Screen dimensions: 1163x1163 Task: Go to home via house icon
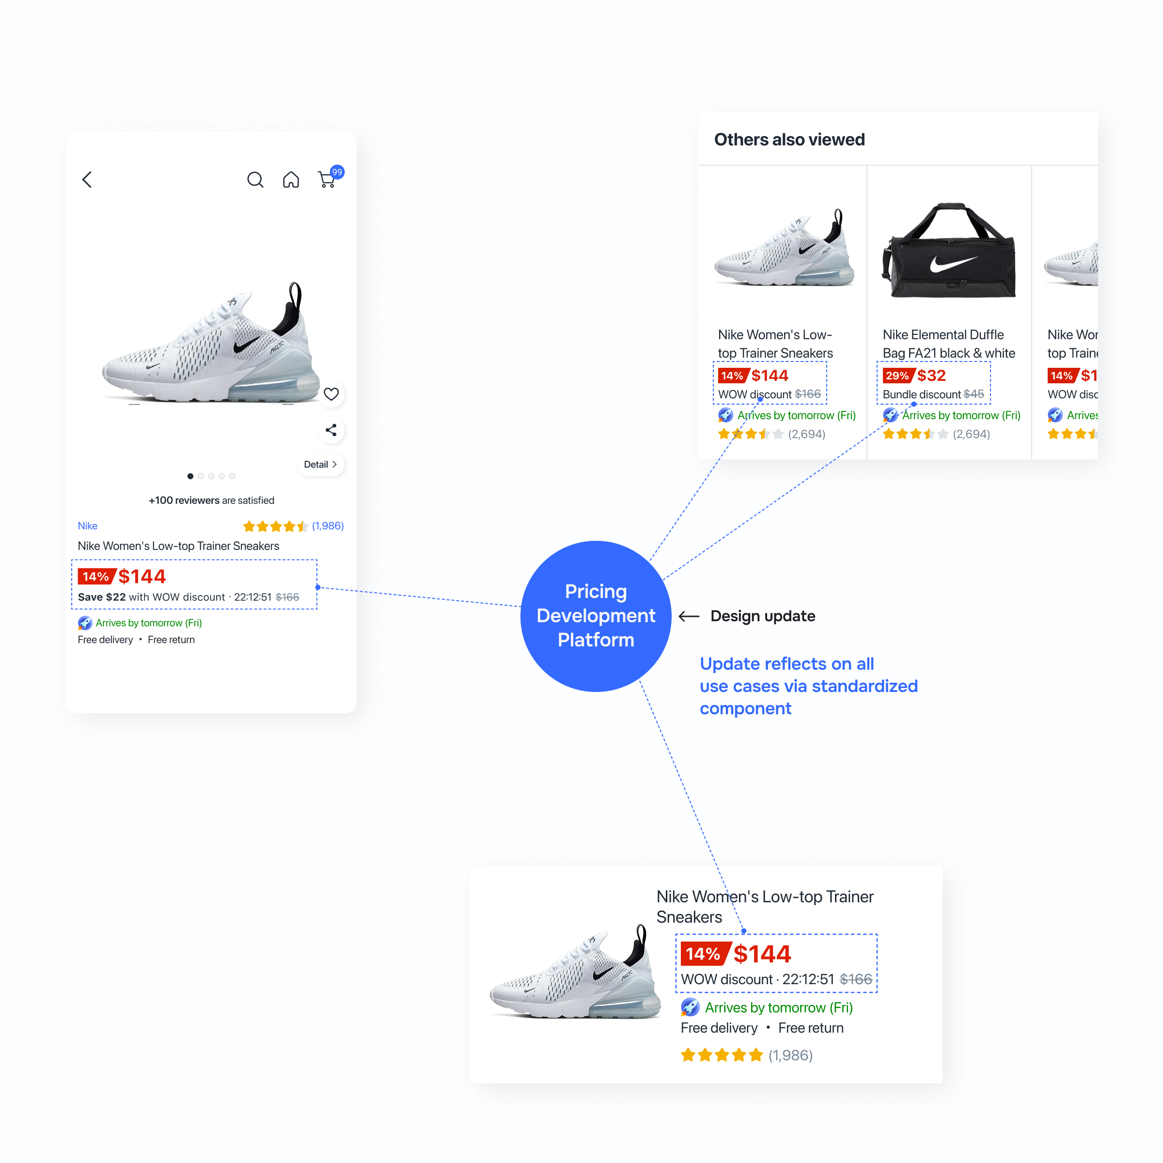click(291, 179)
